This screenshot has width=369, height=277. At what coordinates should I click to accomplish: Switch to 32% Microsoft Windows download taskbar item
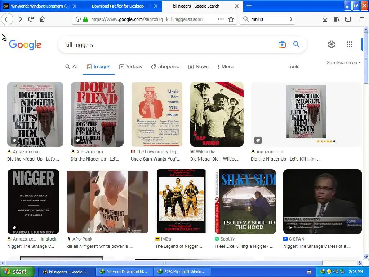tap(182, 272)
